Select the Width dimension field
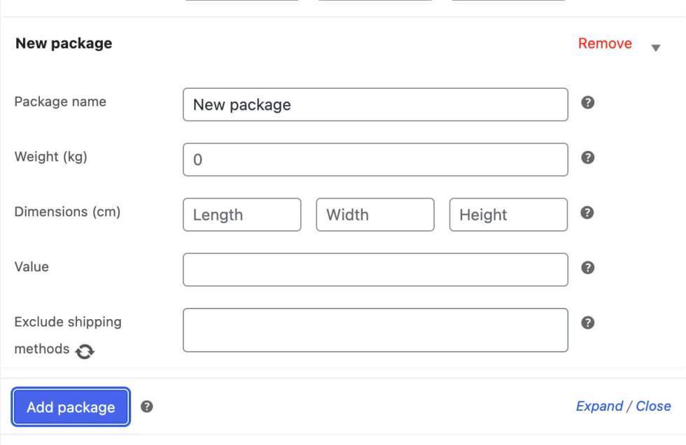 pyautogui.click(x=375, y=215)
